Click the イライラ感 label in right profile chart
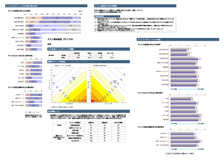Viewport: 224px width, 162px height. (165, 103)
